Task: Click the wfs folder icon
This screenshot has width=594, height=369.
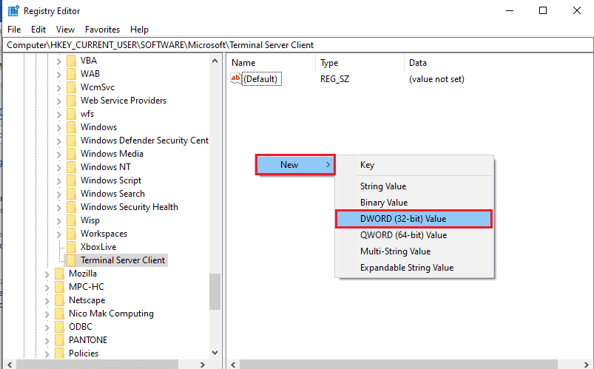Action: 71,114
